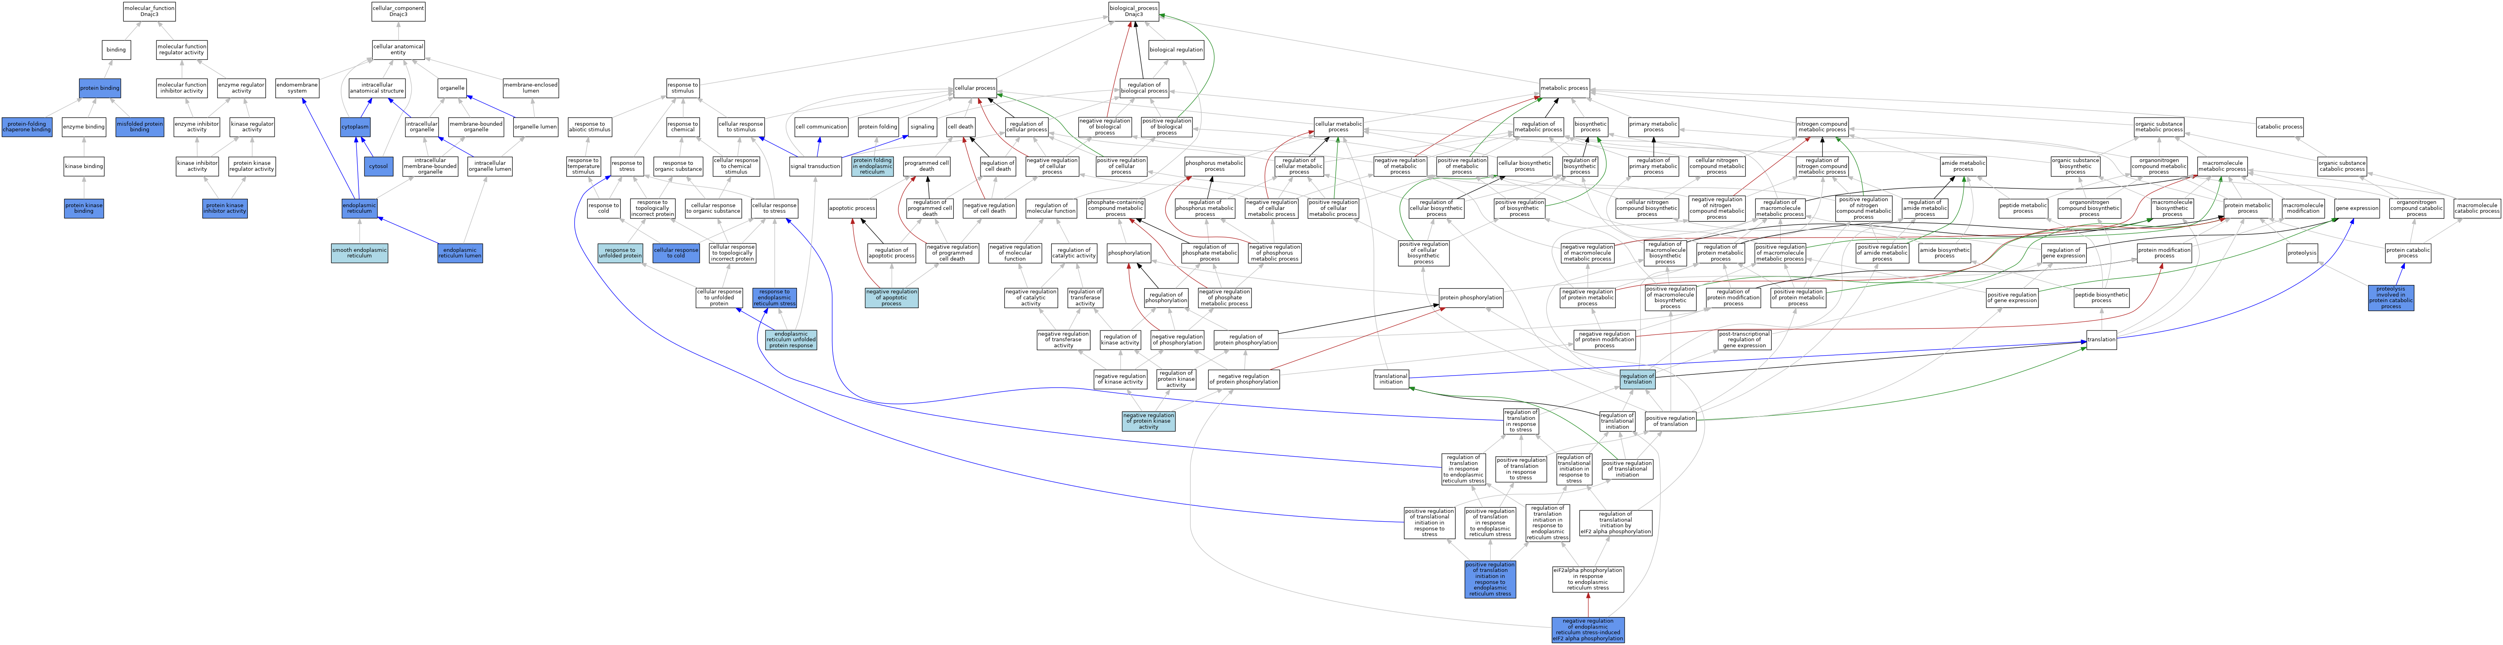Click the 'translational initiation' node
Viewport: 2503px width, 645px height.
(1392, 380)
